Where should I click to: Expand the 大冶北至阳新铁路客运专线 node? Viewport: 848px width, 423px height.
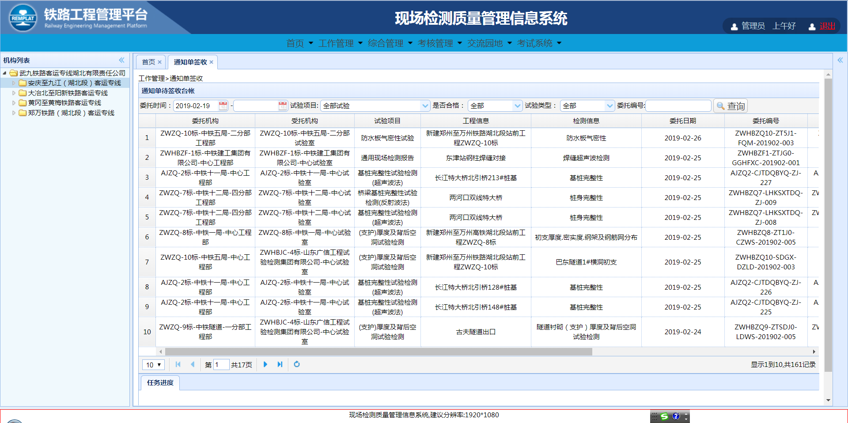click(14, 93)
